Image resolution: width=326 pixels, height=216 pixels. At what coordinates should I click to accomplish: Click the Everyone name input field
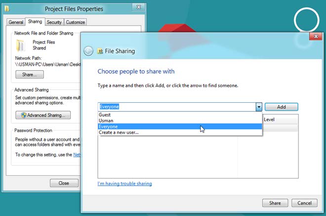pyautogui.click(x=177, y=107)
